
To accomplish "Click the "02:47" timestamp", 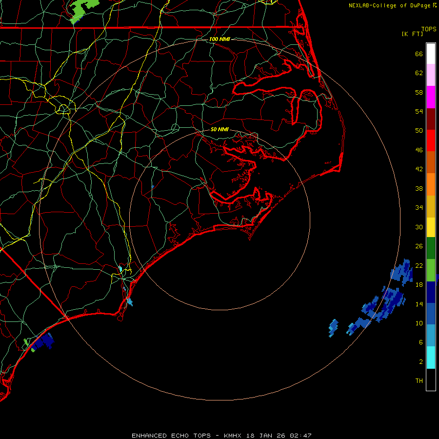I will pos(300,436).
